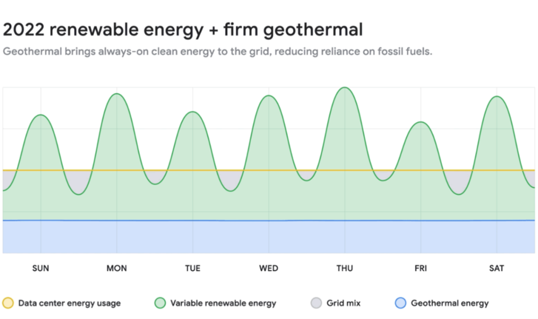Click the gray Grid mix legend circle
Screen dimensions: 538x319
[x=316, y=303]
